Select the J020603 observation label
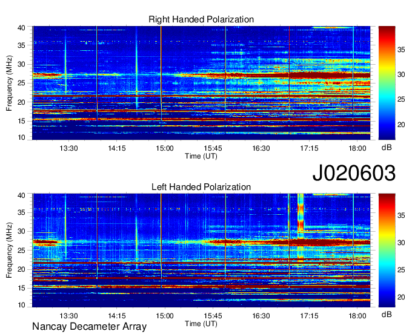The image size is (412, 334). tap(354, 173)
